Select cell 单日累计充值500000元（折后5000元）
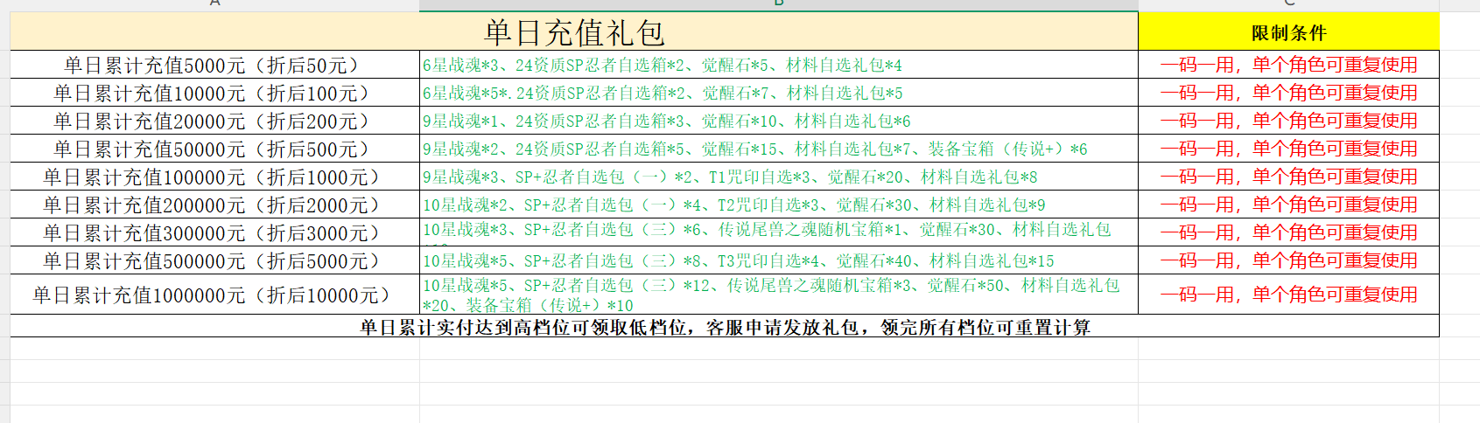Screen dimensions: 1480x423 tap(214, 261)
